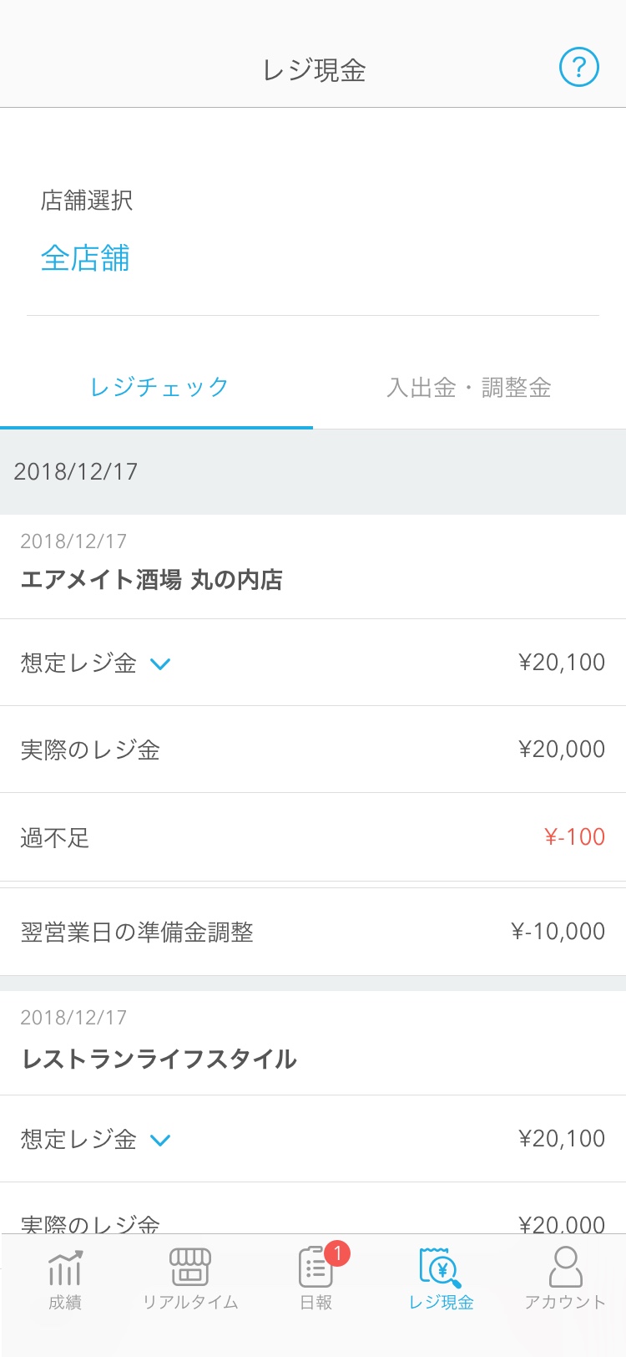Open the 全店舗 store selector
The height and width of the screenshot is (1357, 626).
point(85,258)
